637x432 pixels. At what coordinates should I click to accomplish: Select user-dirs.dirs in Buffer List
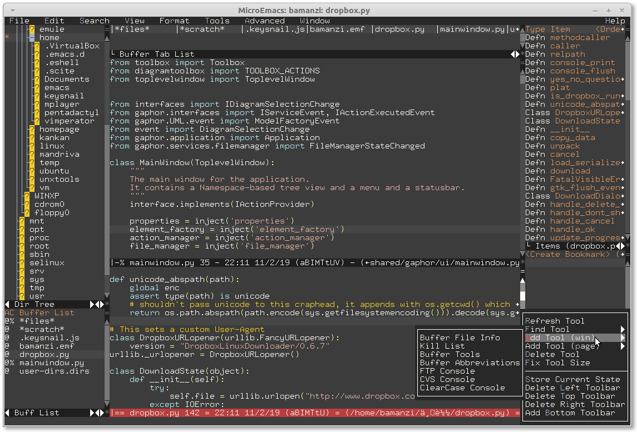(55, 371)
